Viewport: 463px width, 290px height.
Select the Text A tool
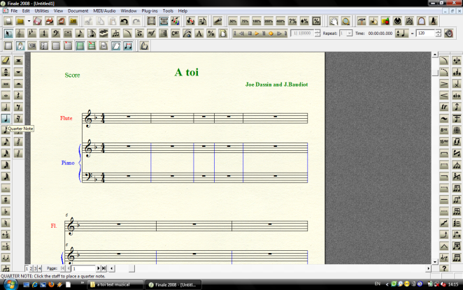[x=199, y=34]
